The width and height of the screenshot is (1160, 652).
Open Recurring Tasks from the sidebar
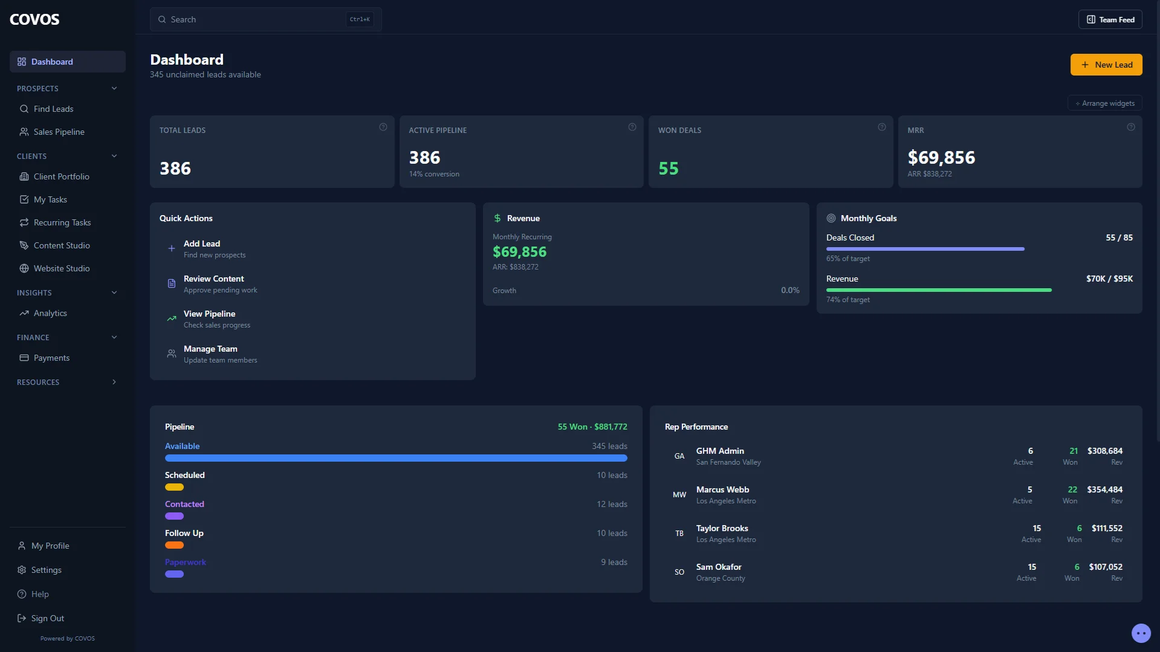pyautogui.click(x=62, y=222)
